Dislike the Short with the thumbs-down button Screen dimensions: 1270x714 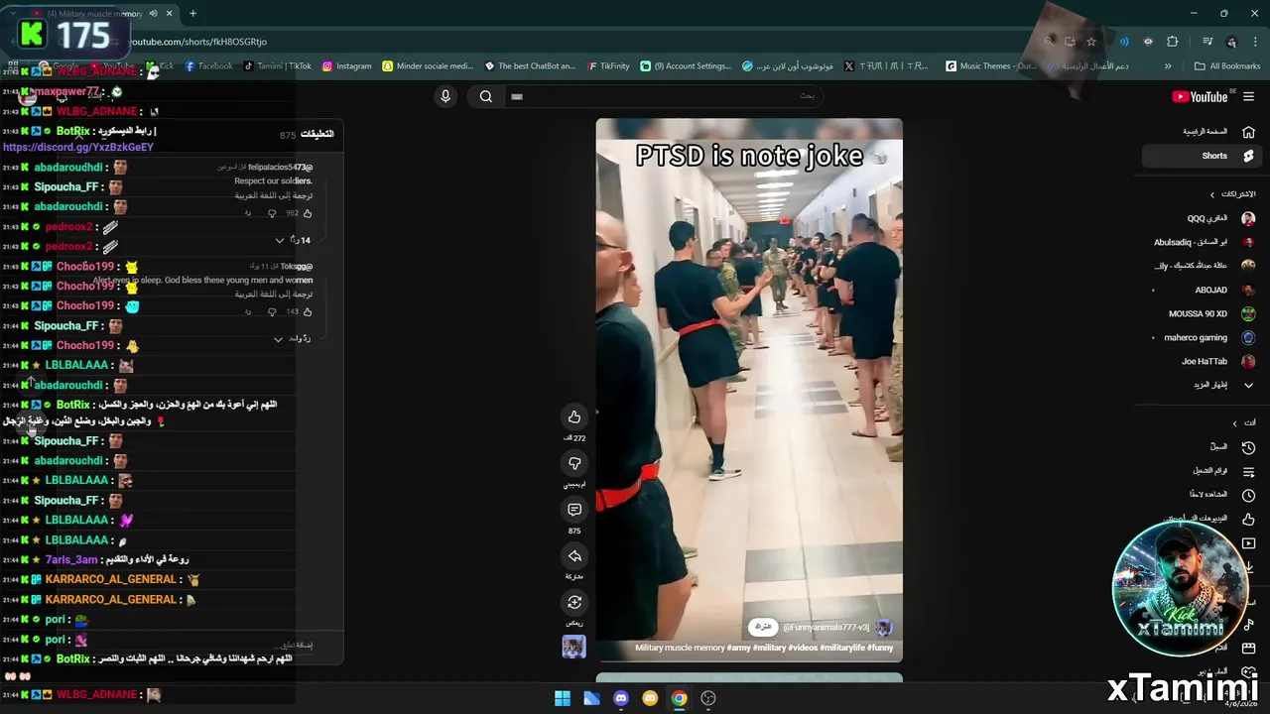point(574,463)
